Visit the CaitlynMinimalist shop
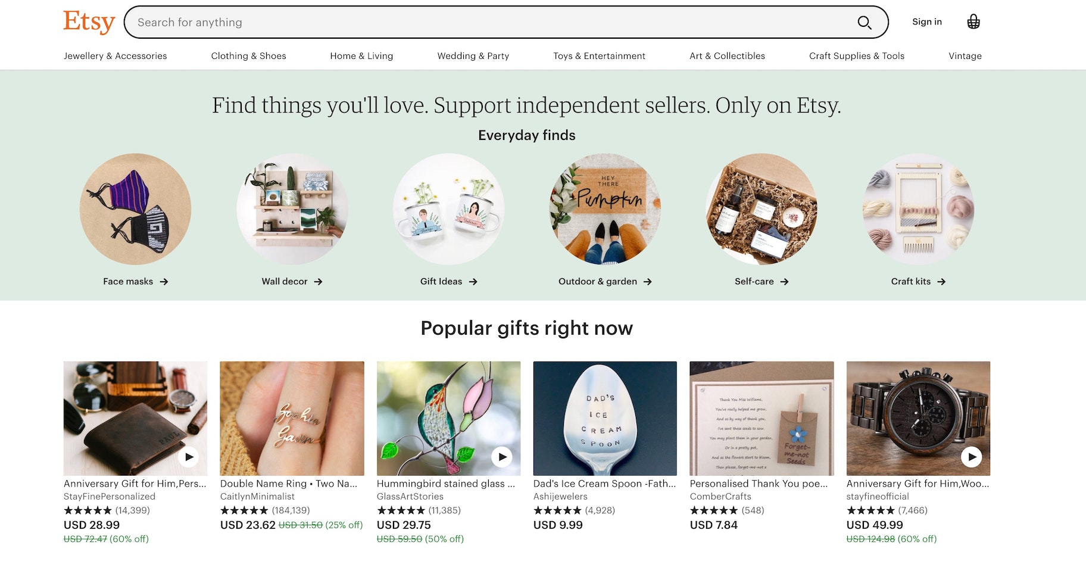1086x561 pixels. pos(257,496)
